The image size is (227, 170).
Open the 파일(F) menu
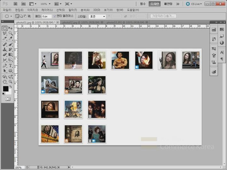pyautogui.click(x=7, y=10)
